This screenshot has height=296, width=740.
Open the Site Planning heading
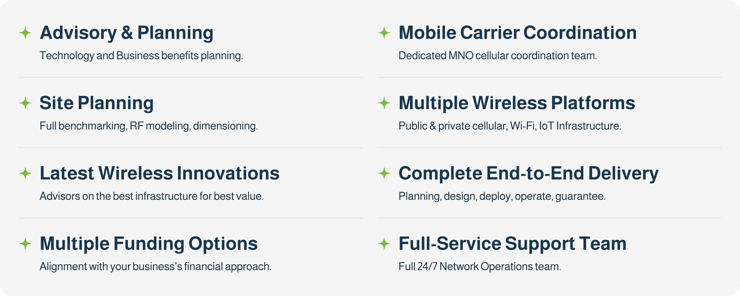click(x=97, y=103)
